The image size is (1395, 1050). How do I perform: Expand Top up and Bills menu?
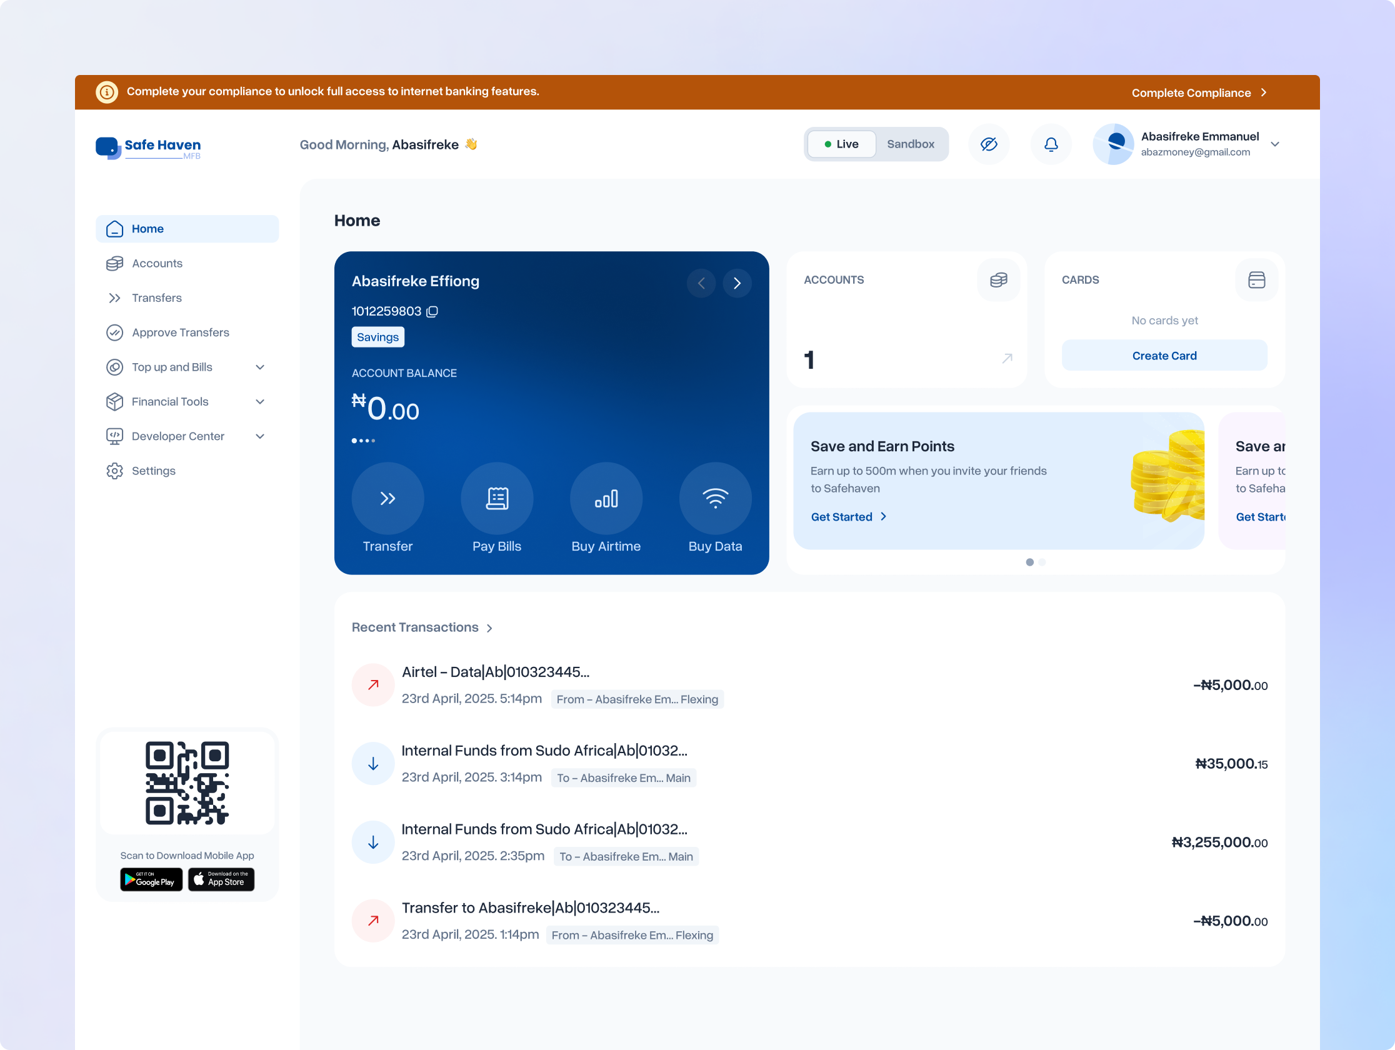click(x=260, y=367)
